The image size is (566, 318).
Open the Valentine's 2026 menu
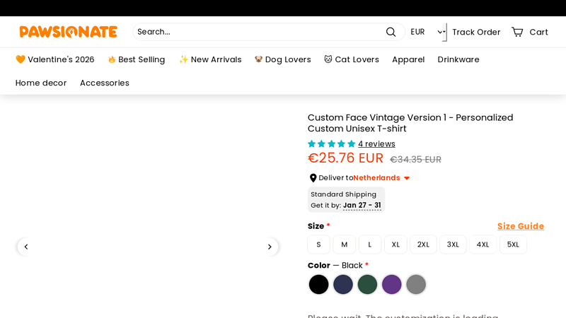pos(54,59)
